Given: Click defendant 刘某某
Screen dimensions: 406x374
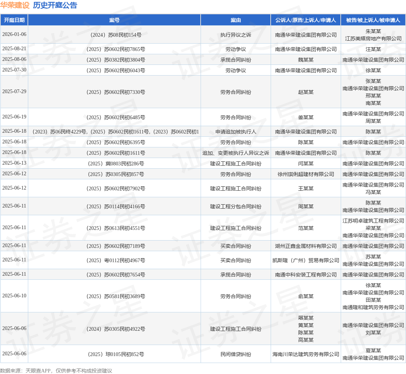Looking at the screenshot, I should coord(373,333).
